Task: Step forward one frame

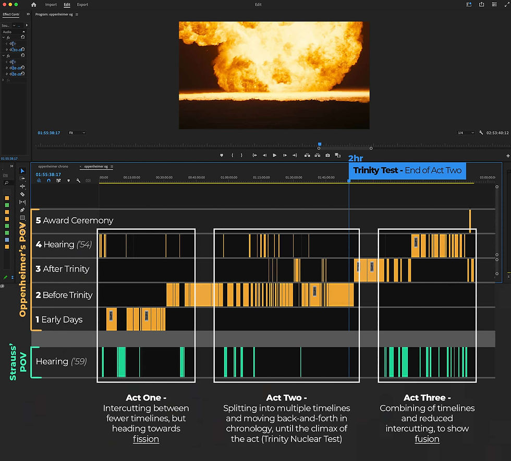Action: point(285,155)
